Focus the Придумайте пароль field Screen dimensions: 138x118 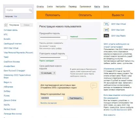(x=53, y=37)
